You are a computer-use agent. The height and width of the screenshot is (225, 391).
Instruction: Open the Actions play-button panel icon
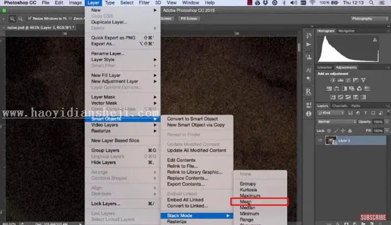tap(309, 45)
